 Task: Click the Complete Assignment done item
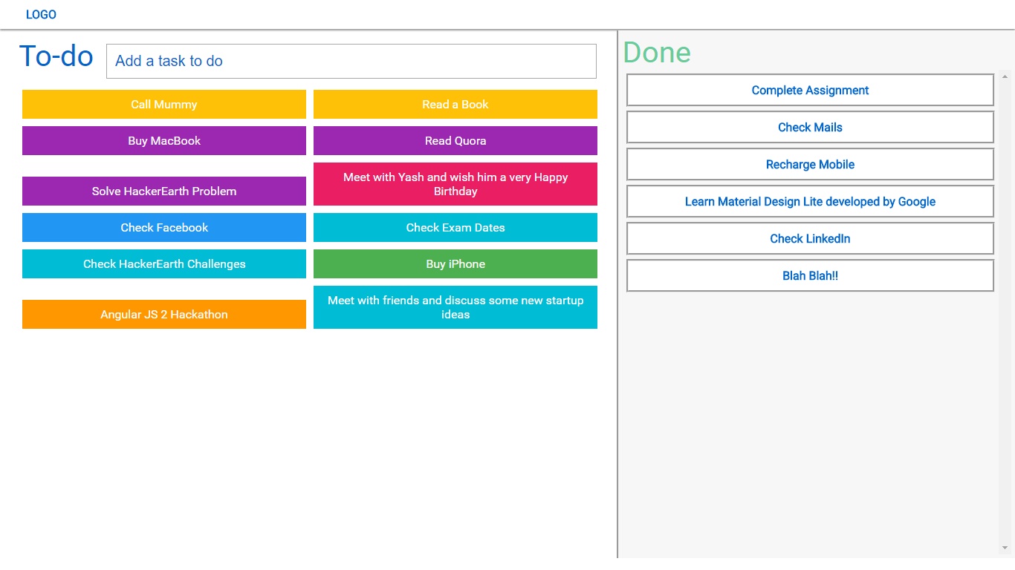[x=810, y=91]
